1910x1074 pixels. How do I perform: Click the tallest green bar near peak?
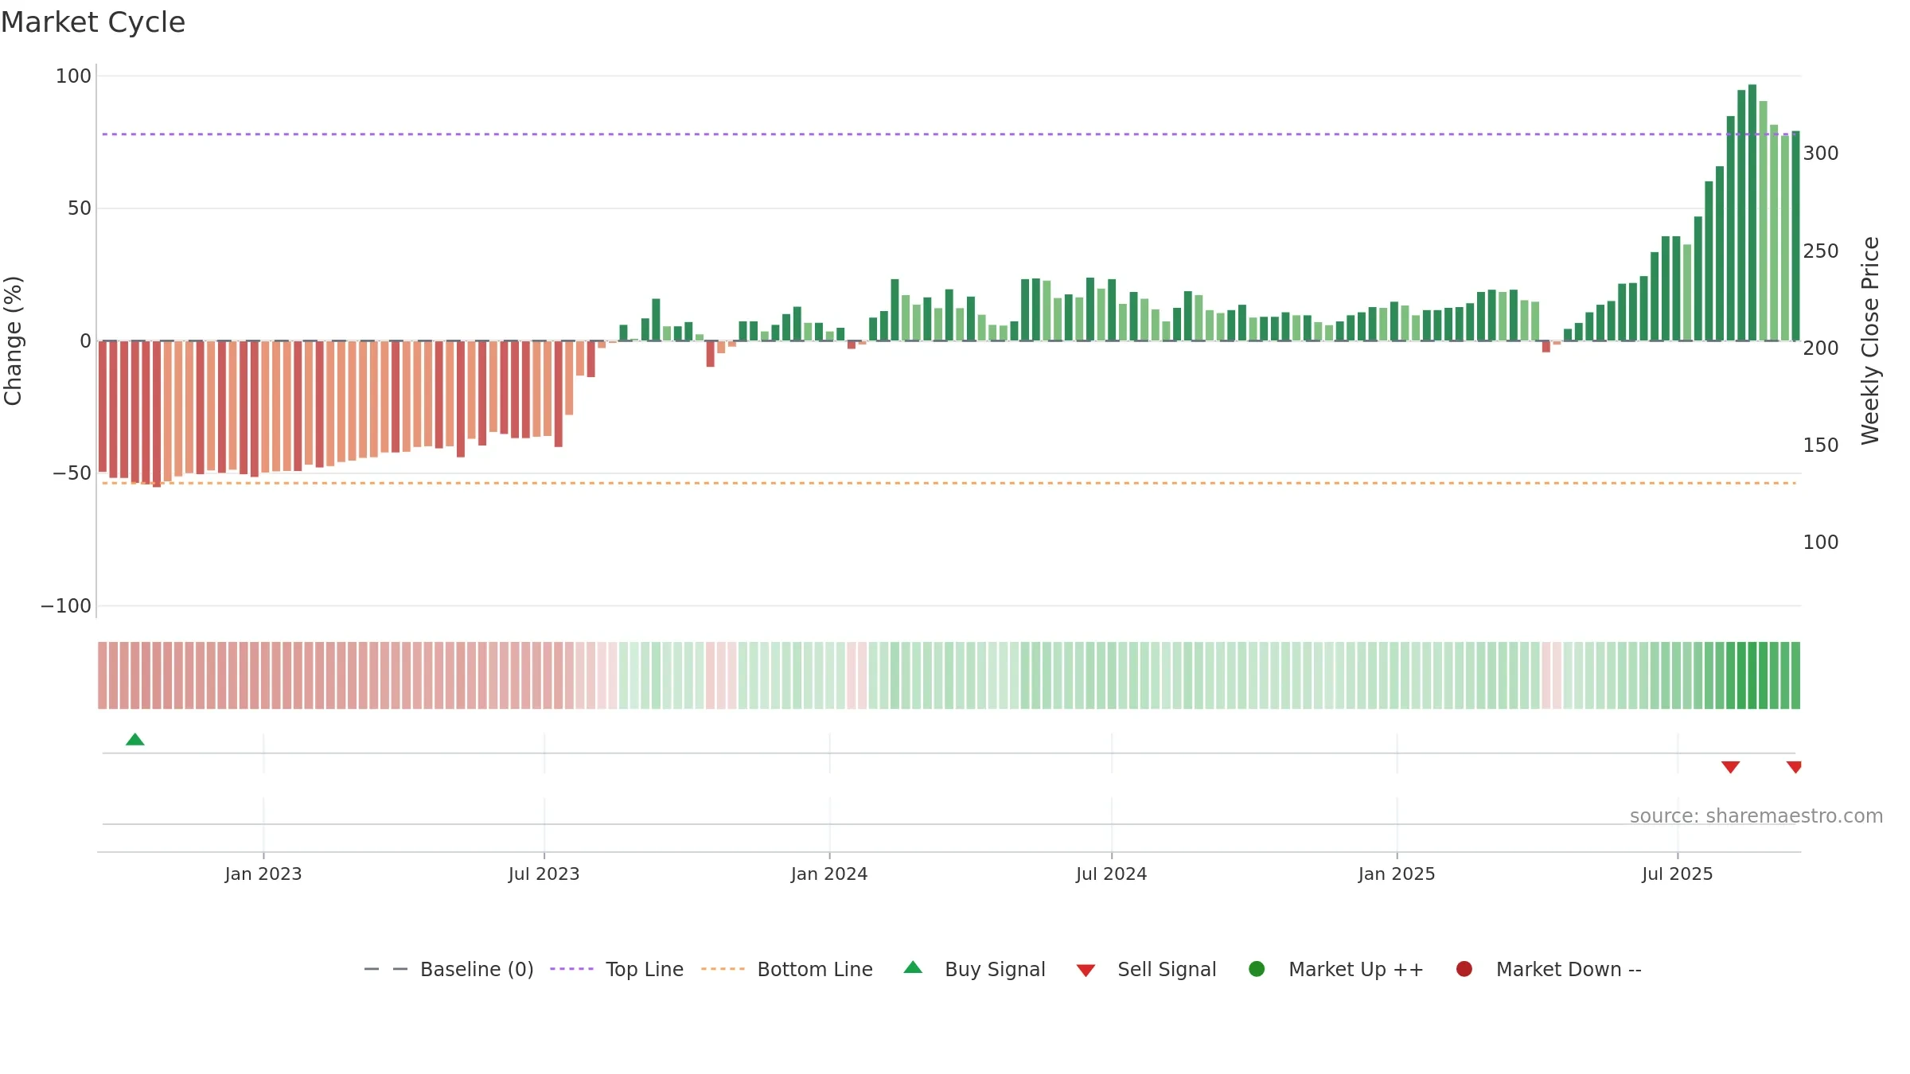(x=1752, y=212)
